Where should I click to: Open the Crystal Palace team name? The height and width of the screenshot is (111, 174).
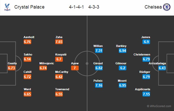(x=29, y=7)
